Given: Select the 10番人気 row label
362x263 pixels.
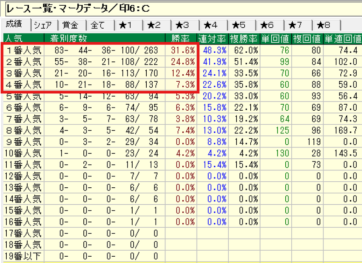Looking at the screenshot, I should (x=24, y=153).
